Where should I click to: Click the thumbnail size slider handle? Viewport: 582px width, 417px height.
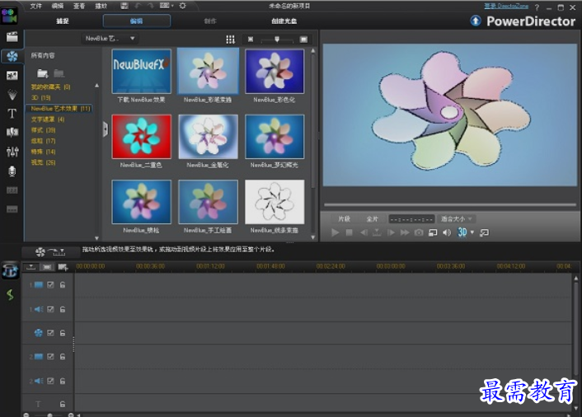click(277, 39)
